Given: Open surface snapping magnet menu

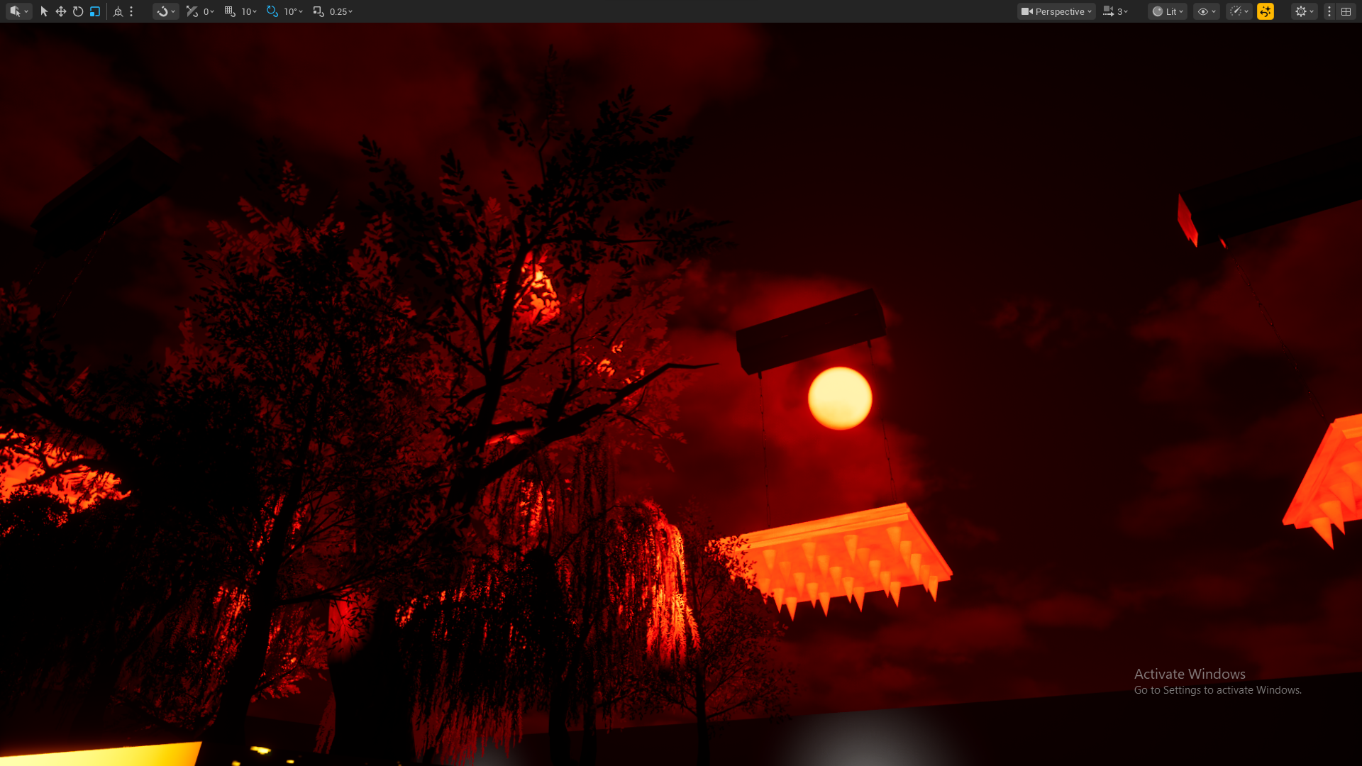Looking at the screenshot, I should coord(166,11).
